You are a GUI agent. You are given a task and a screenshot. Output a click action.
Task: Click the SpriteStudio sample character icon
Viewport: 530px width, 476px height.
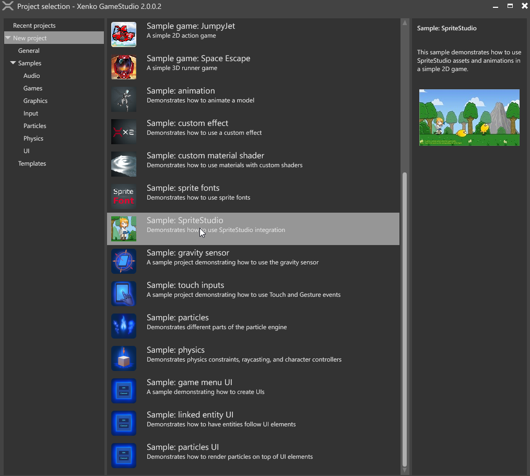click(124, 229)
